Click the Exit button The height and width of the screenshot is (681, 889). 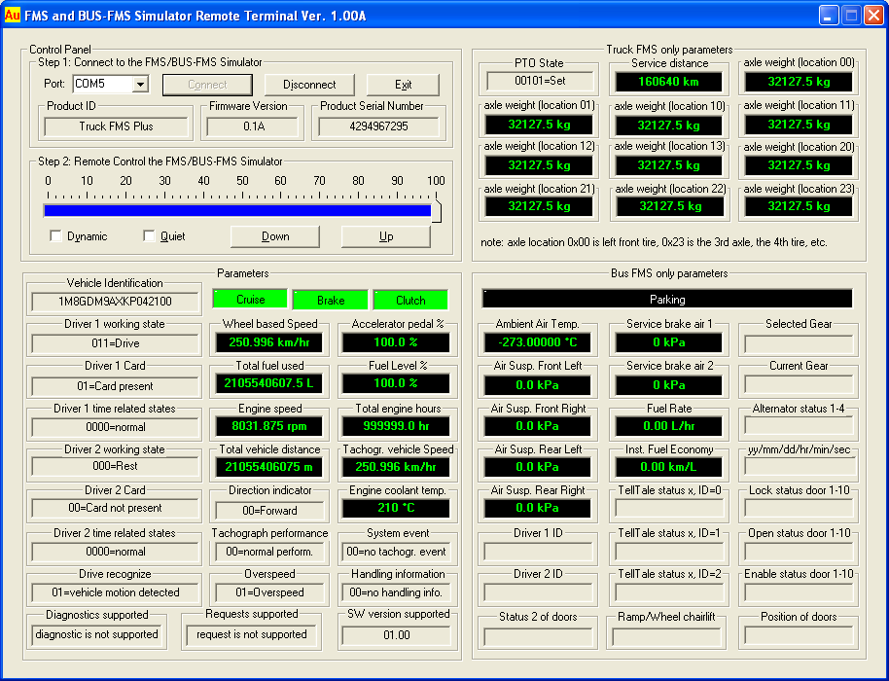403,85
